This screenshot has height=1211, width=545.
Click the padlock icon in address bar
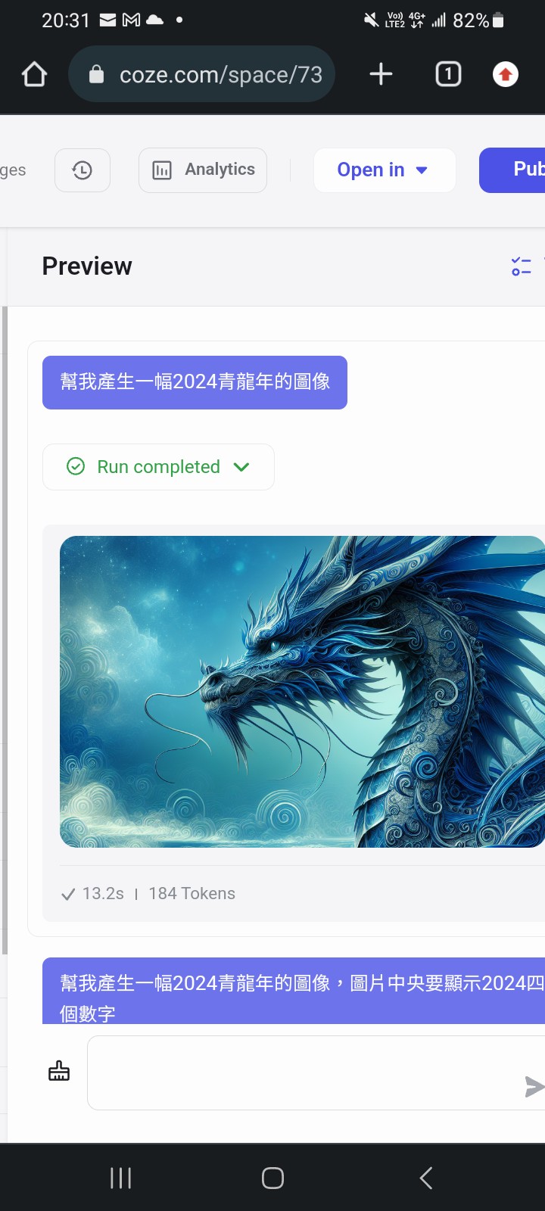[96, 74]
